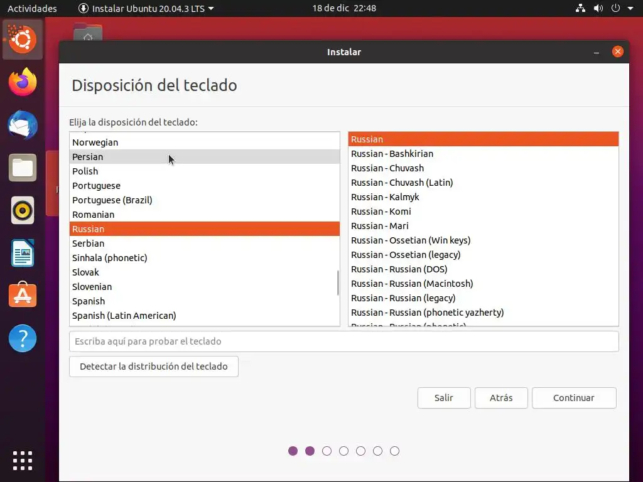
Task: Click the language list scrollbar handle
Action: point(338,283)
